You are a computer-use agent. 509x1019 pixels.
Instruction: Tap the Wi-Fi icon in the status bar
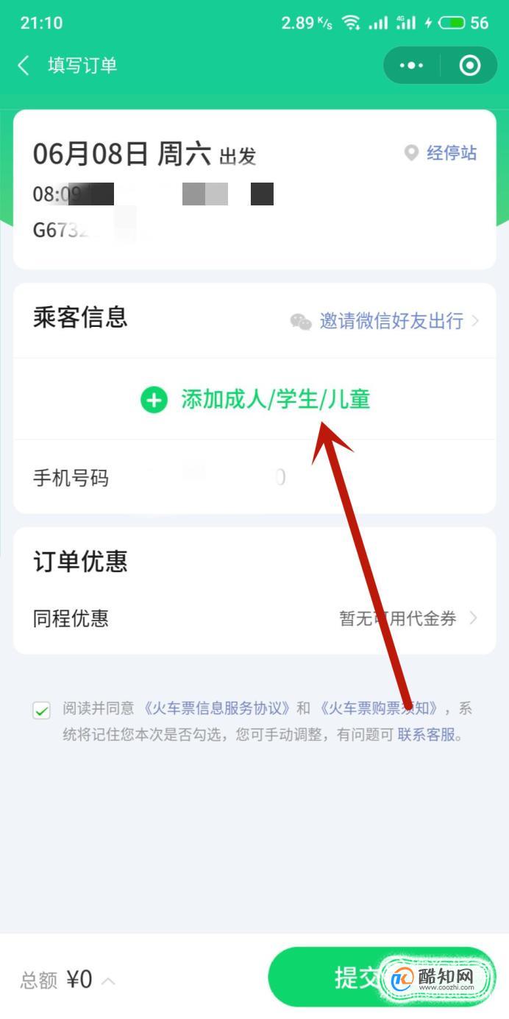(351, 23)
